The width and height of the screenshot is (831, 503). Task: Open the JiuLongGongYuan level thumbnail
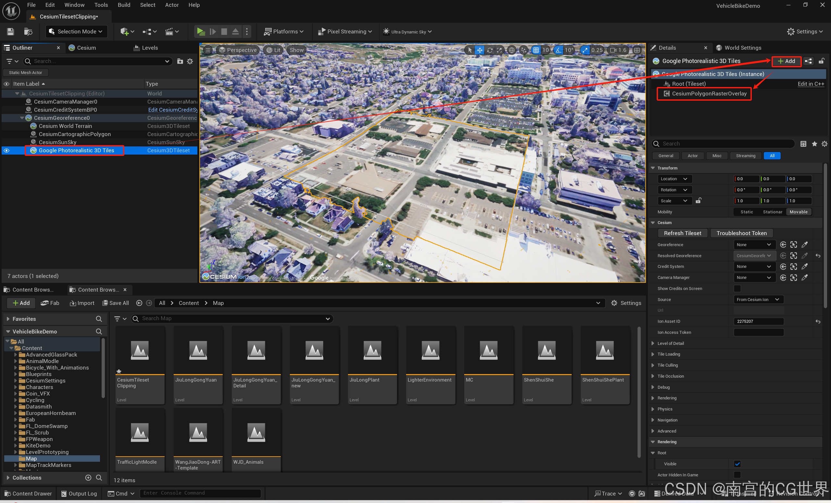tap(198, 350)
